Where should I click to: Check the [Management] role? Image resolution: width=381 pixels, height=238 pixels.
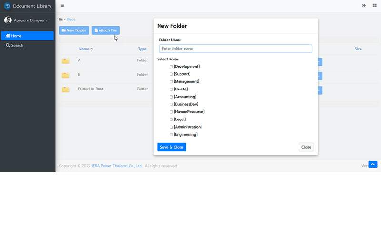171,81
